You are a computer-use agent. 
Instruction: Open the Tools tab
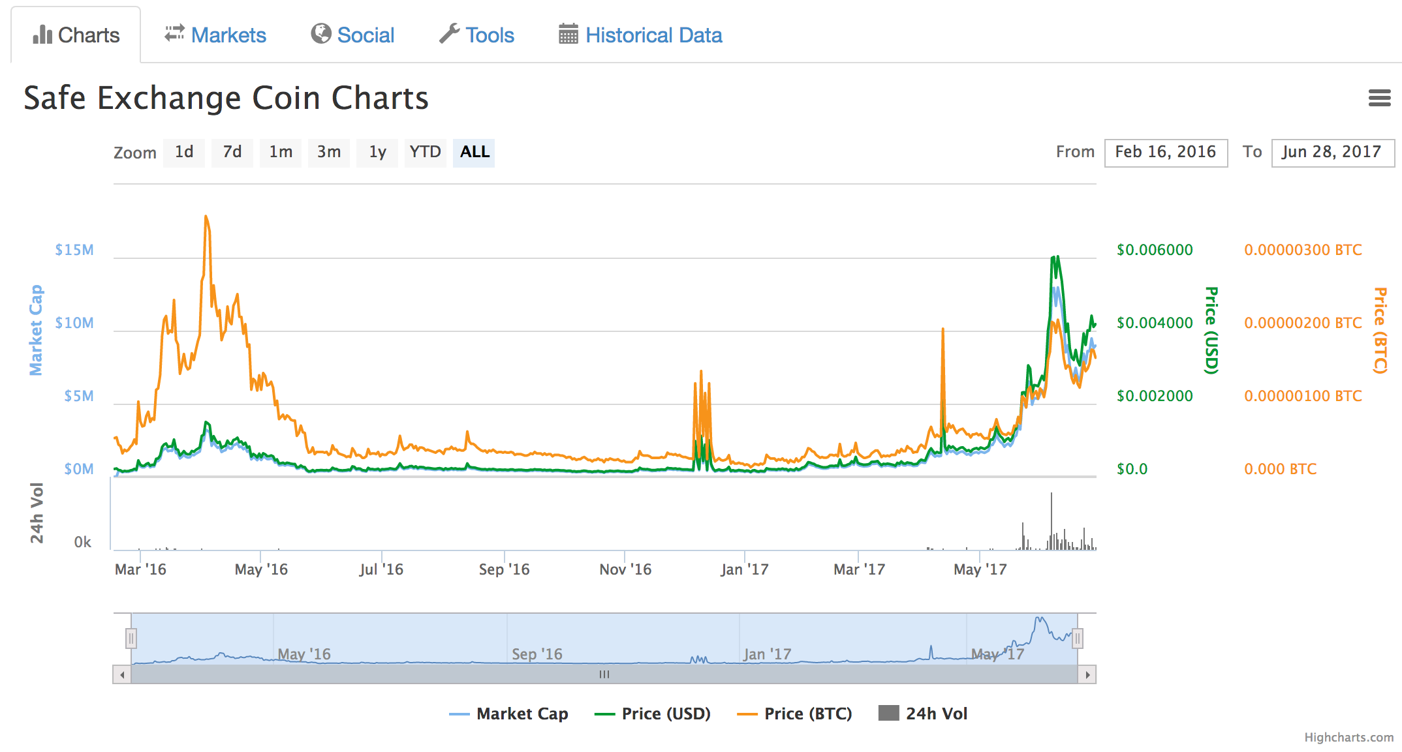click(x=477, y=35)
